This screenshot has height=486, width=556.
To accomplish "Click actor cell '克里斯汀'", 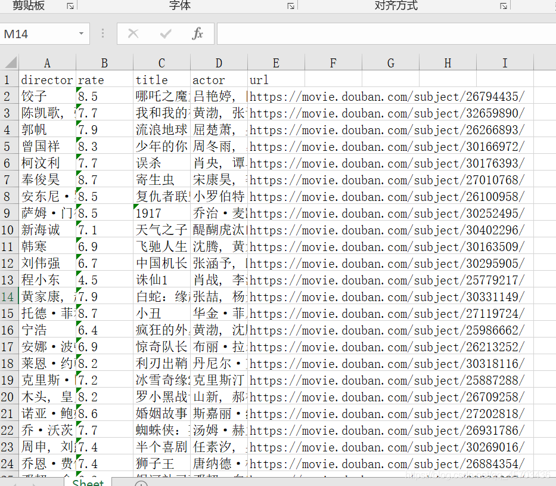I will coord(219,380).
